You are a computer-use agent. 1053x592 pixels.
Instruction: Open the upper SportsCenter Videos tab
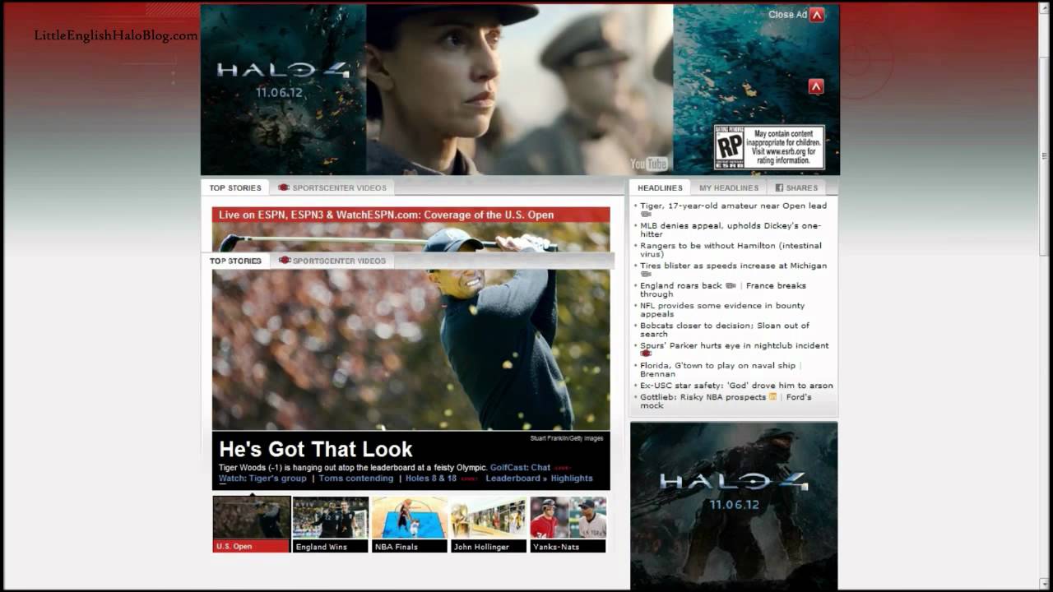click(332, 187)
